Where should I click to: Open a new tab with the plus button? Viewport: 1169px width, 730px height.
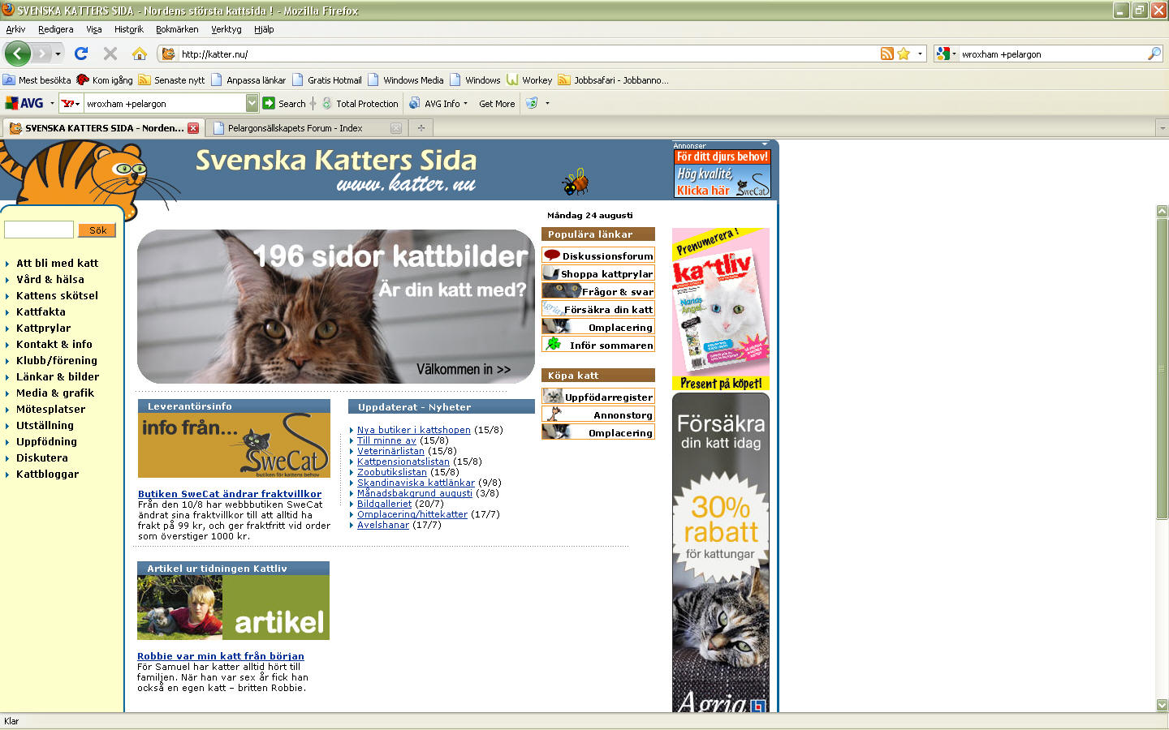point(421,128)
